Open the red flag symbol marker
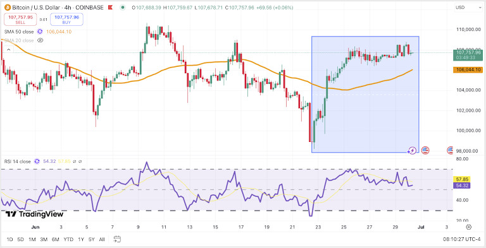This screenshot has height=248, width=486. pyautogui.click(x=110, y=8)
